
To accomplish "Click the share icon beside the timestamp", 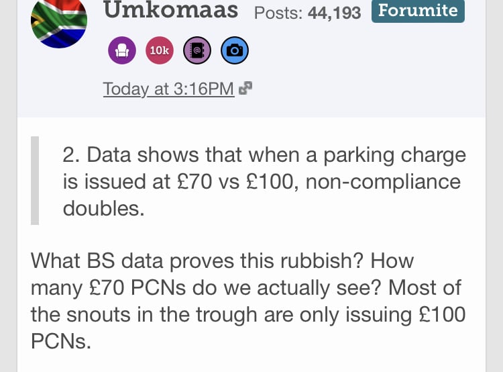I will click(x=246, y=89).
